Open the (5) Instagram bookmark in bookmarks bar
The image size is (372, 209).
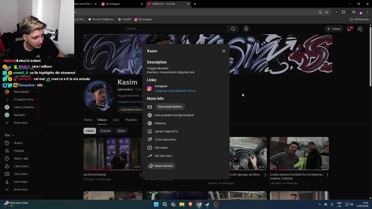coord(144,19)
